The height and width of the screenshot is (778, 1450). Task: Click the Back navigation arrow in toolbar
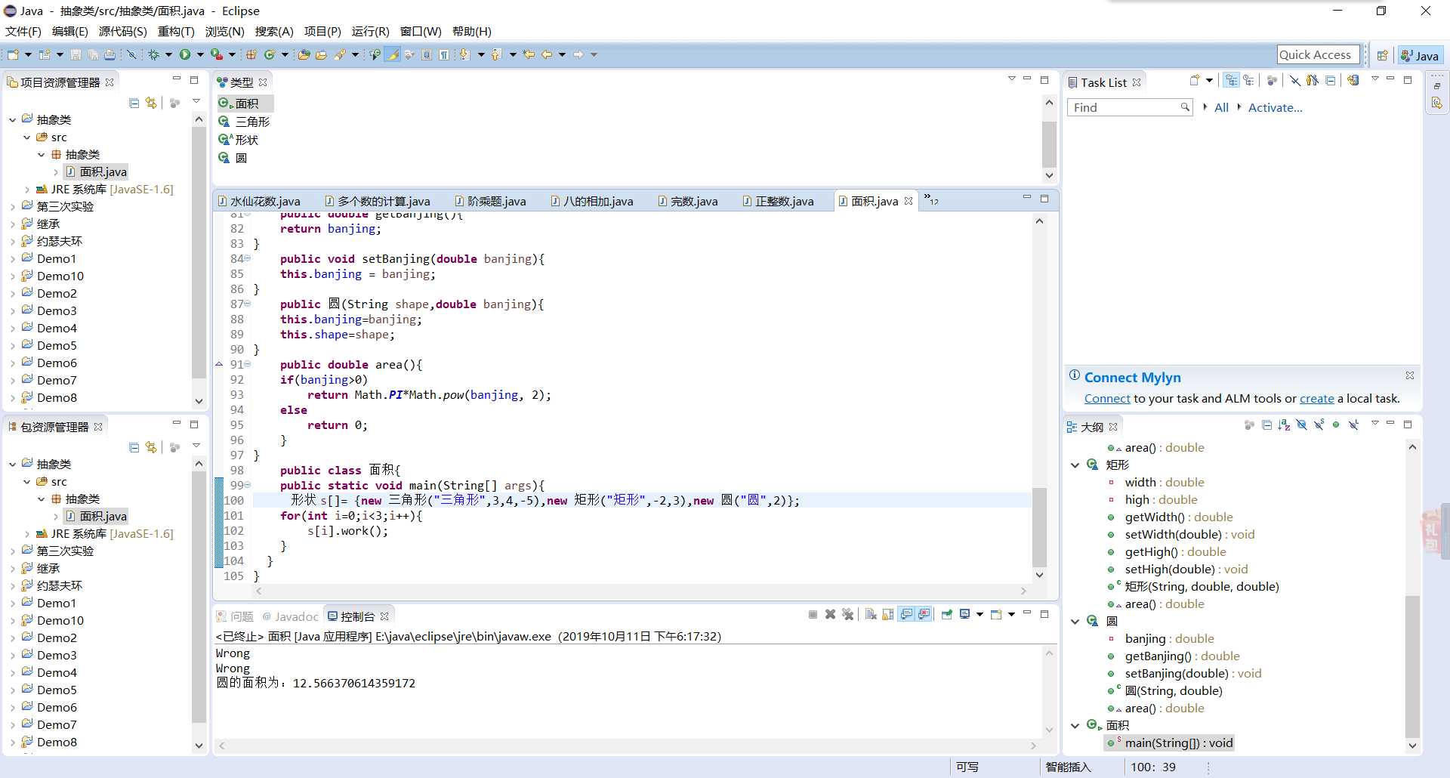pos(547,54)
